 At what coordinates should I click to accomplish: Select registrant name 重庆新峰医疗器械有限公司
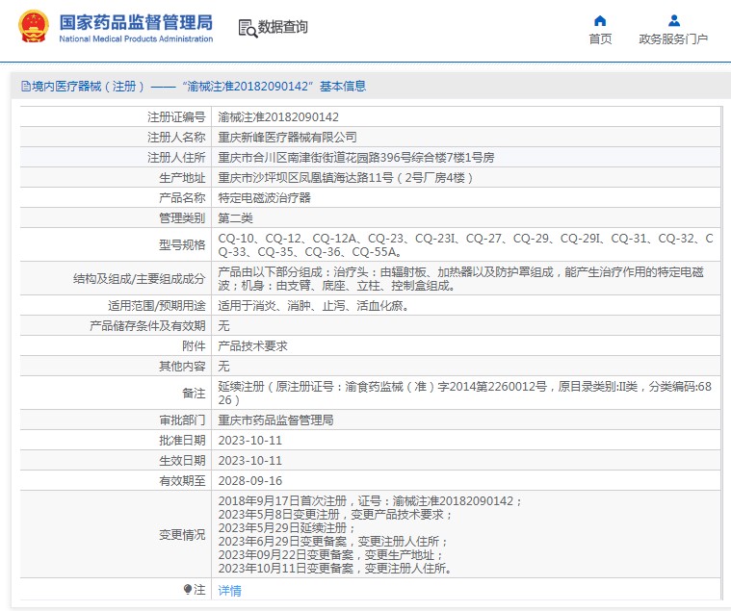pyautogui.click(x=287, y=138)
